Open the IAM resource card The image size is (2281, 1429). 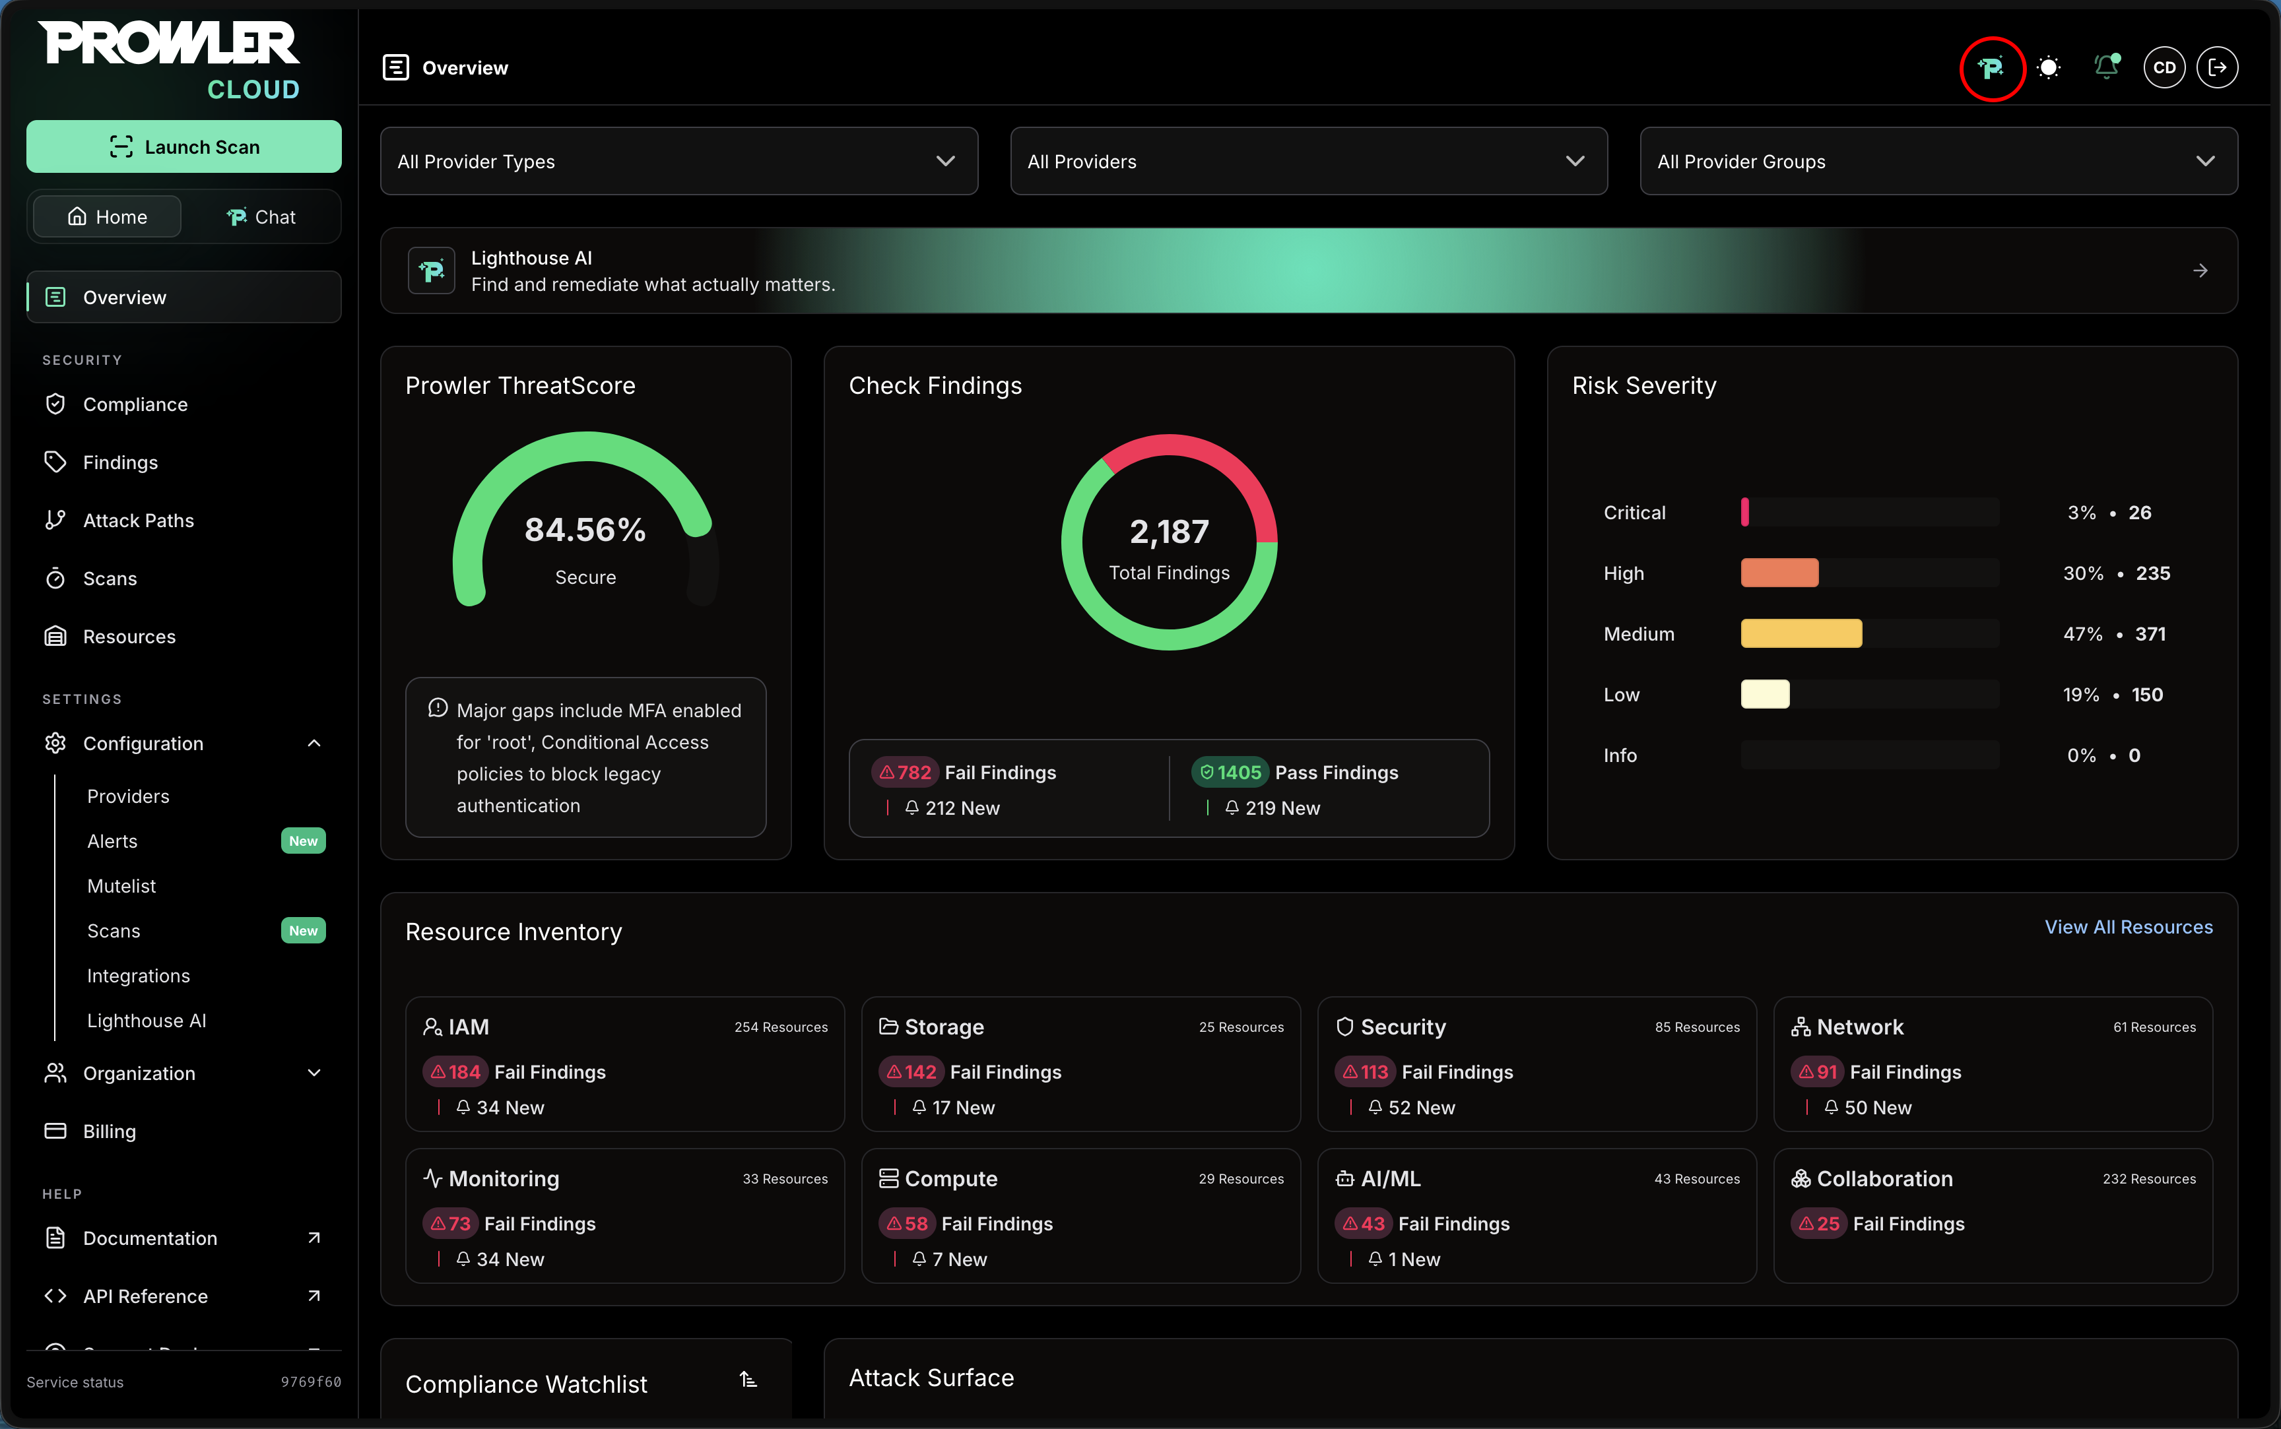(x=625, y=1064)
